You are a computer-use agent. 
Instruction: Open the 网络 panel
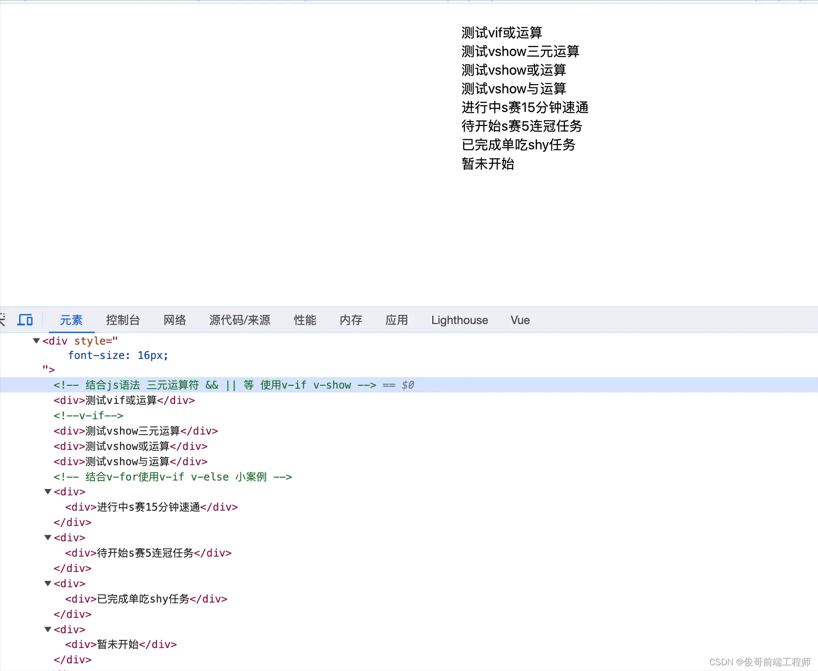tap(174, 321)
